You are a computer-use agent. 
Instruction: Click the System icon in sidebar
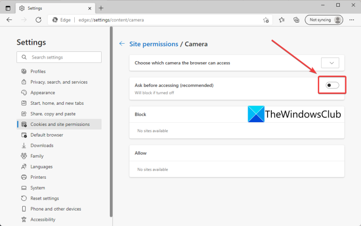pos(24,187)
